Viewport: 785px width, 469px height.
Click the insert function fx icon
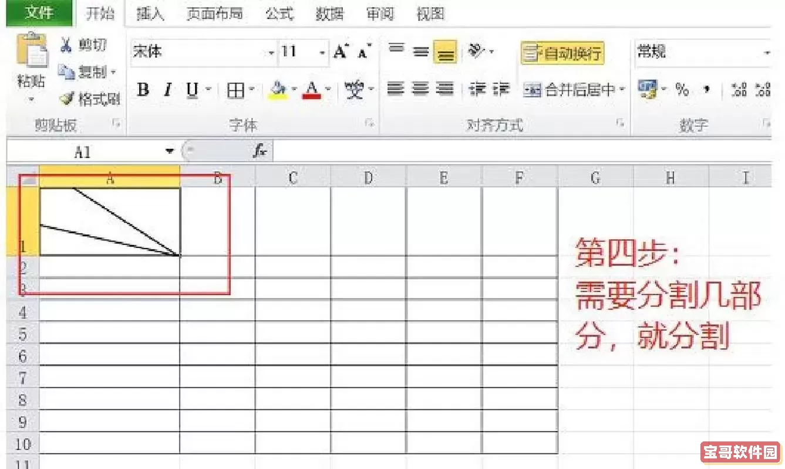point(260,151)
